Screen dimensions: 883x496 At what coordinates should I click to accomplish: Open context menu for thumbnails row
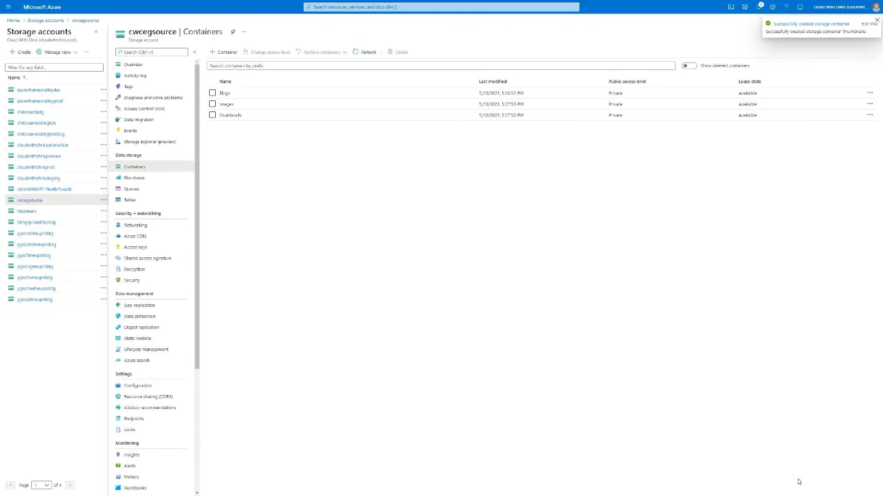(x=870, y=115)
